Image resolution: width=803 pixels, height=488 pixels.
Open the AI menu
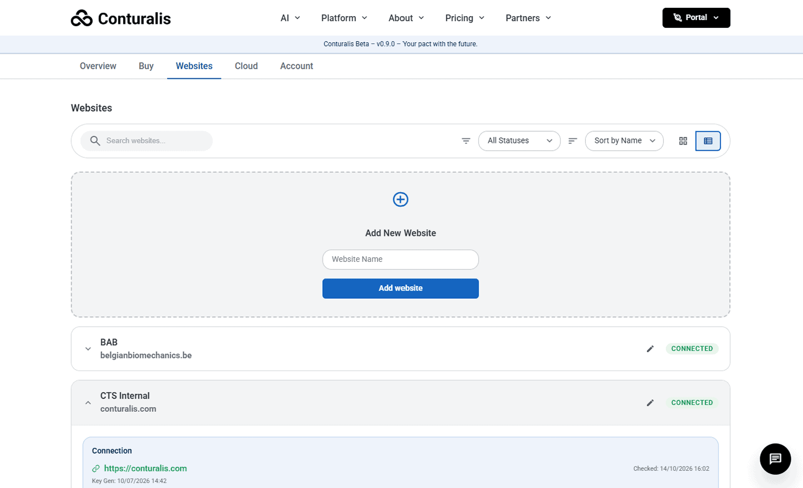pyautogui.click(x=290, y=18)
